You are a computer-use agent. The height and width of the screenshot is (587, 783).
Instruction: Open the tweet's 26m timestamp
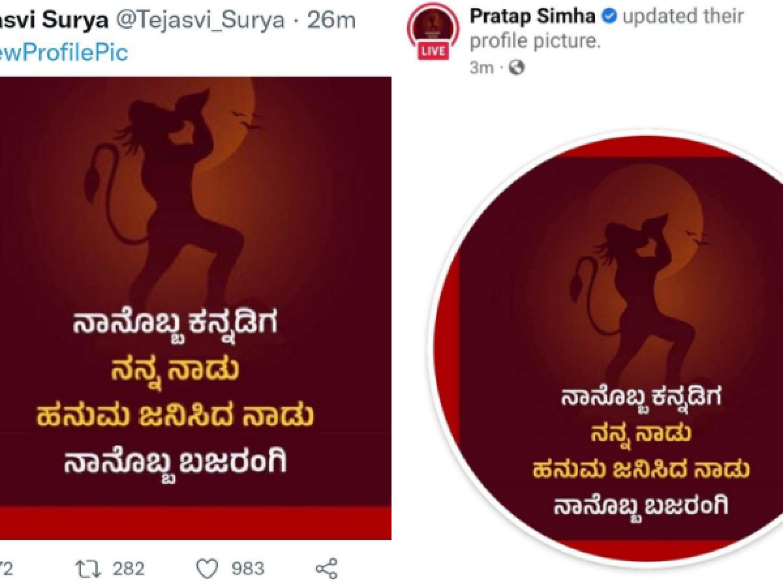click(x=331, y=20)
